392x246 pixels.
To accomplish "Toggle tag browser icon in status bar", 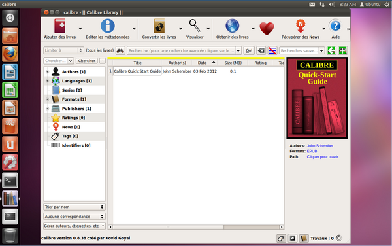I will coord(281,239).
